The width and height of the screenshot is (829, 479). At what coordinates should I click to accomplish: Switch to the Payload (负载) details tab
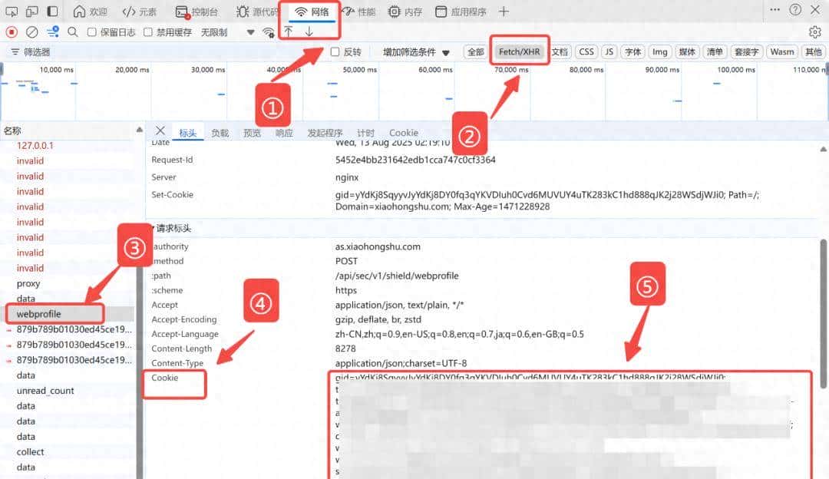220,133
